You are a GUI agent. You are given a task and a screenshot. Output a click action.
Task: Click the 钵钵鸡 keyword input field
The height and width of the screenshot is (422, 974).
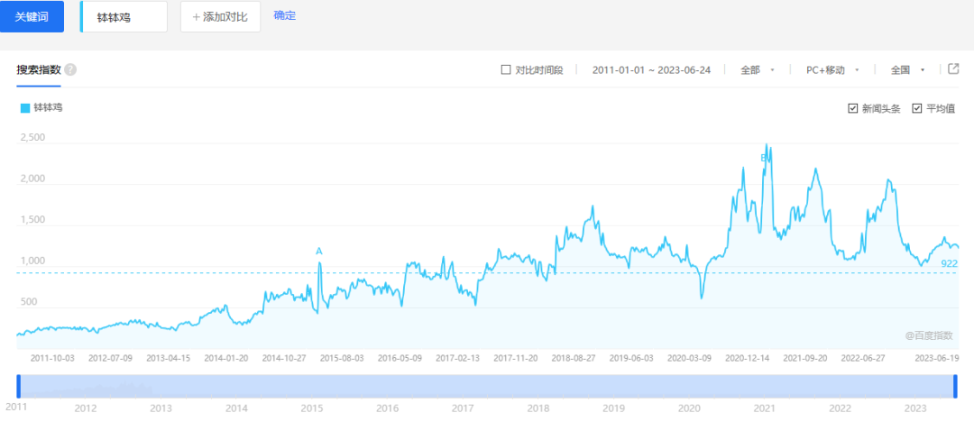124,16
